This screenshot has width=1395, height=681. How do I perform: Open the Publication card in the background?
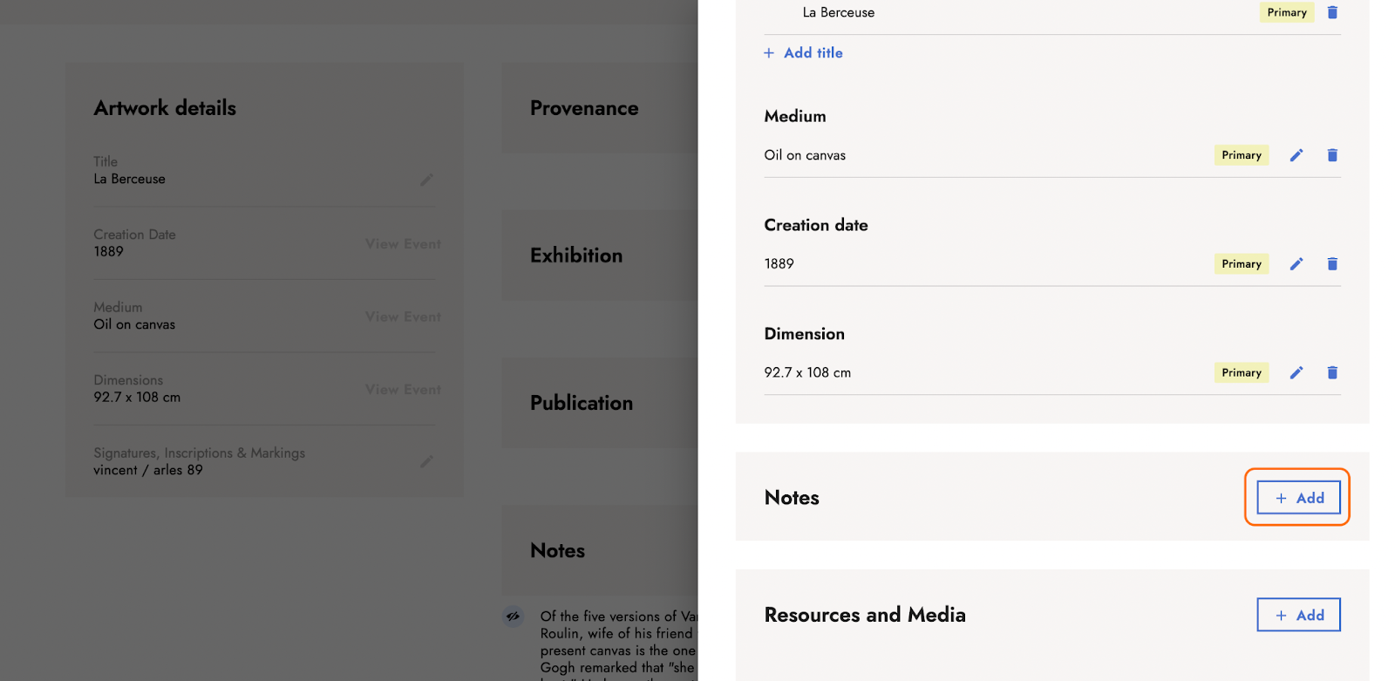600,403
